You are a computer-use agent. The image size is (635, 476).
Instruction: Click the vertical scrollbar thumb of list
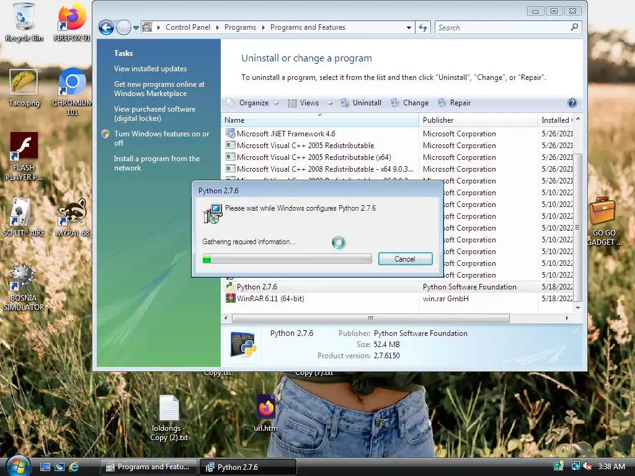(577, 227)
